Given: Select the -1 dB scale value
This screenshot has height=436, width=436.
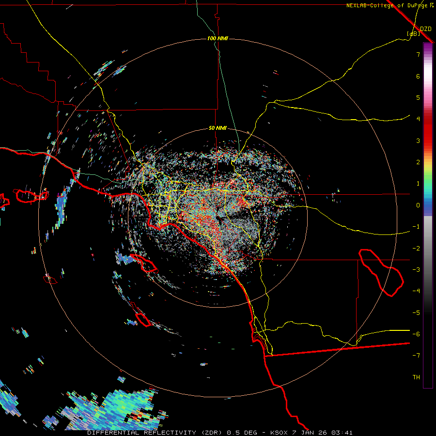Looking at the screenshot, I should 416,227.
